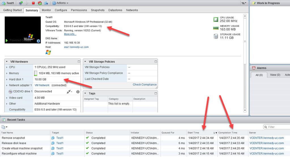Click the CD/DVD drive 1 disc icon
Image resolution: width=290 pixels, height=157 pixels.
tap(10, 91)
